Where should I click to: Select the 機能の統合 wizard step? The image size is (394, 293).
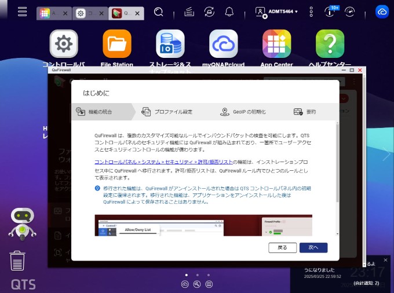103,112
